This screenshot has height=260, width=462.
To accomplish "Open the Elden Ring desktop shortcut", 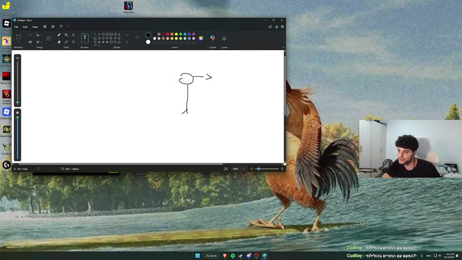I will (x=6, y=60).
